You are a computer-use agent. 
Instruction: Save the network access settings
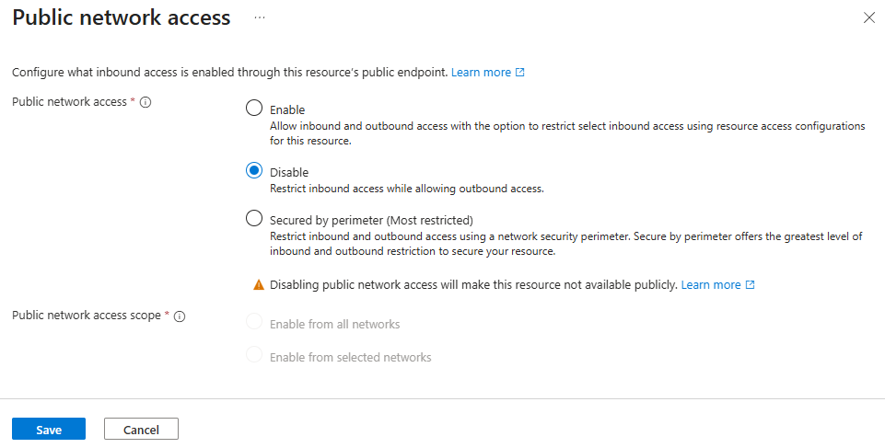click(x=49, y=429)
